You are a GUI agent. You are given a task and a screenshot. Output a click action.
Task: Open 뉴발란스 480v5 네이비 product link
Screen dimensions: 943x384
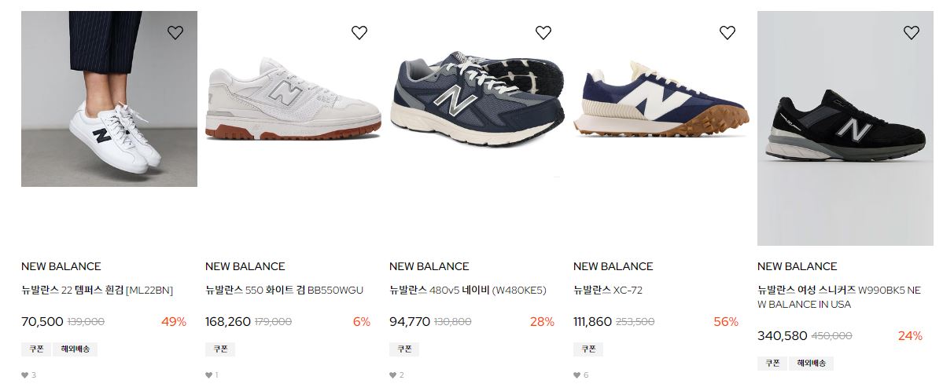(x=467, y=291)
